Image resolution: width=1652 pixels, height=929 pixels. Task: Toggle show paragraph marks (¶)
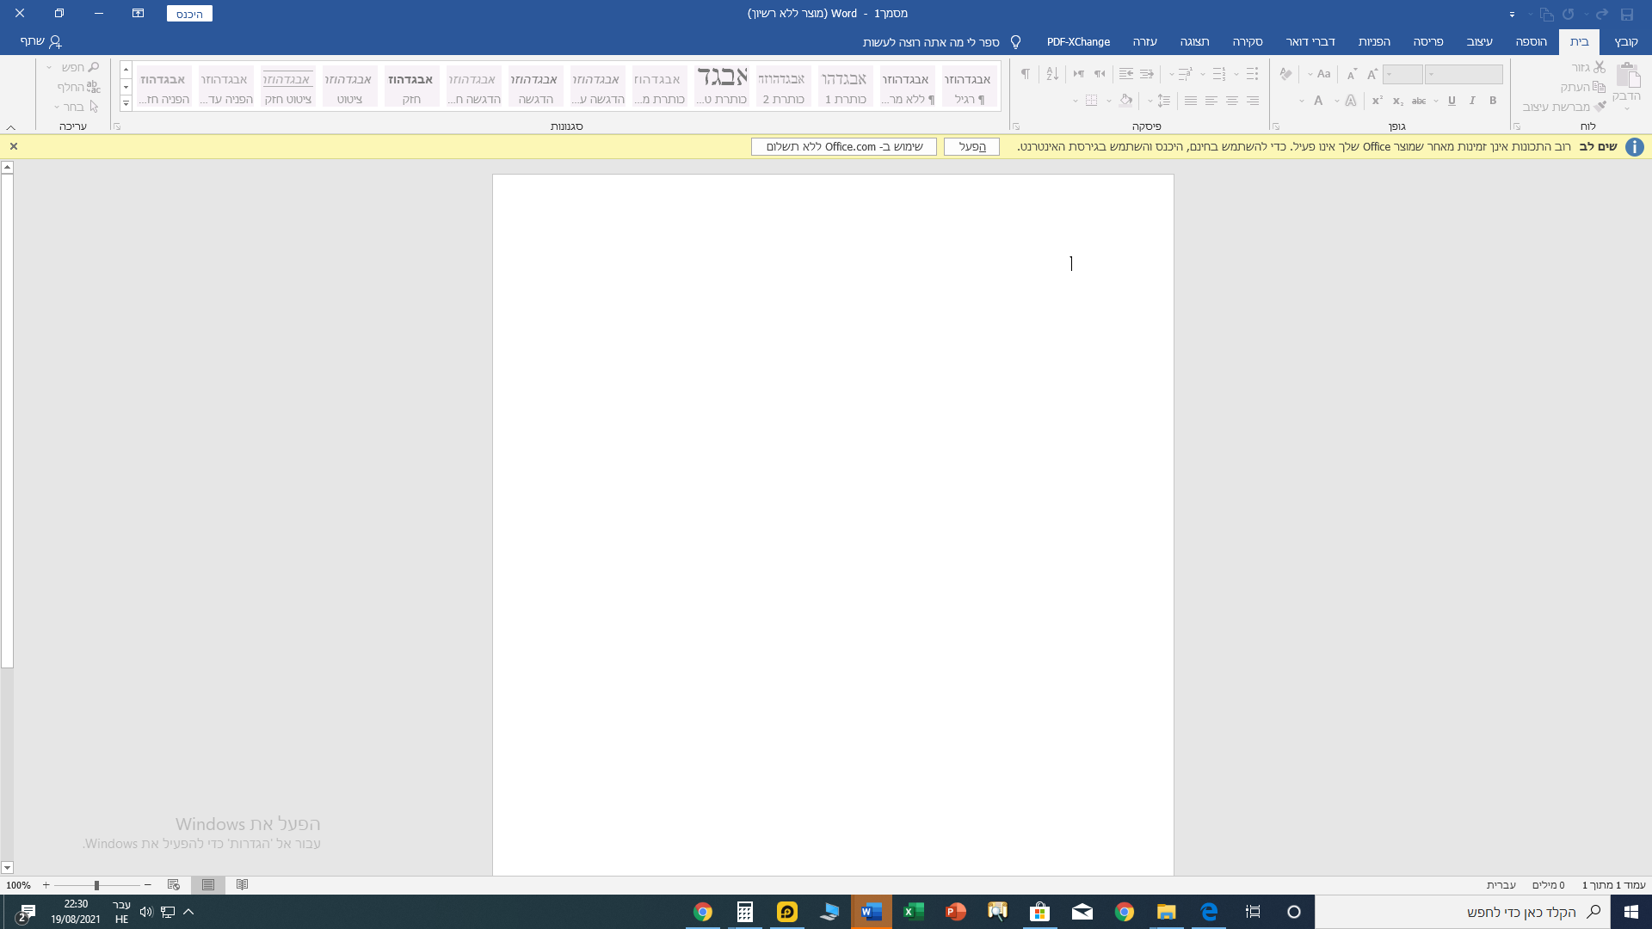point(1025,74)
